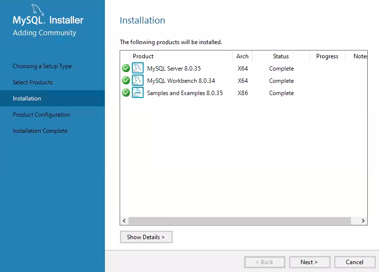Click X86 arch of Samples and Examples

(243, 93)
